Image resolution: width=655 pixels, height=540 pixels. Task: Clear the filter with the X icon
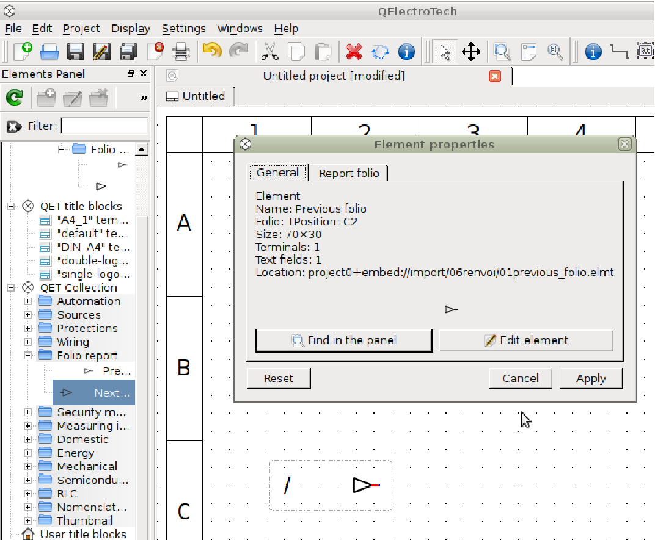[14, 126]
